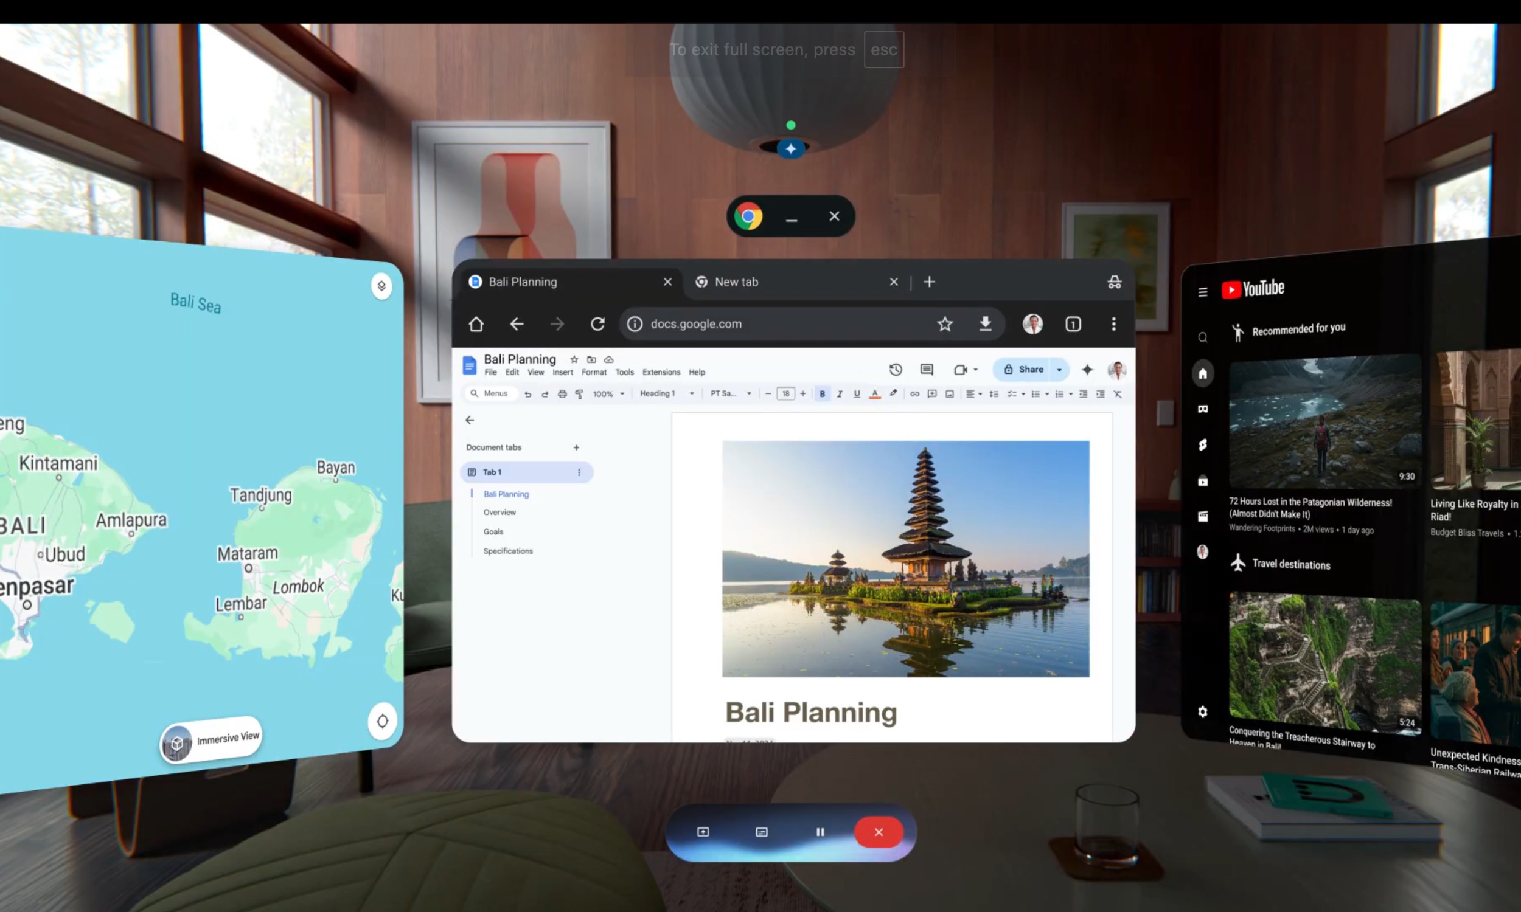Click the print icon in Docs toolbar
Image resolution: width=1521 pixels, height=912 pixels.
562,394
